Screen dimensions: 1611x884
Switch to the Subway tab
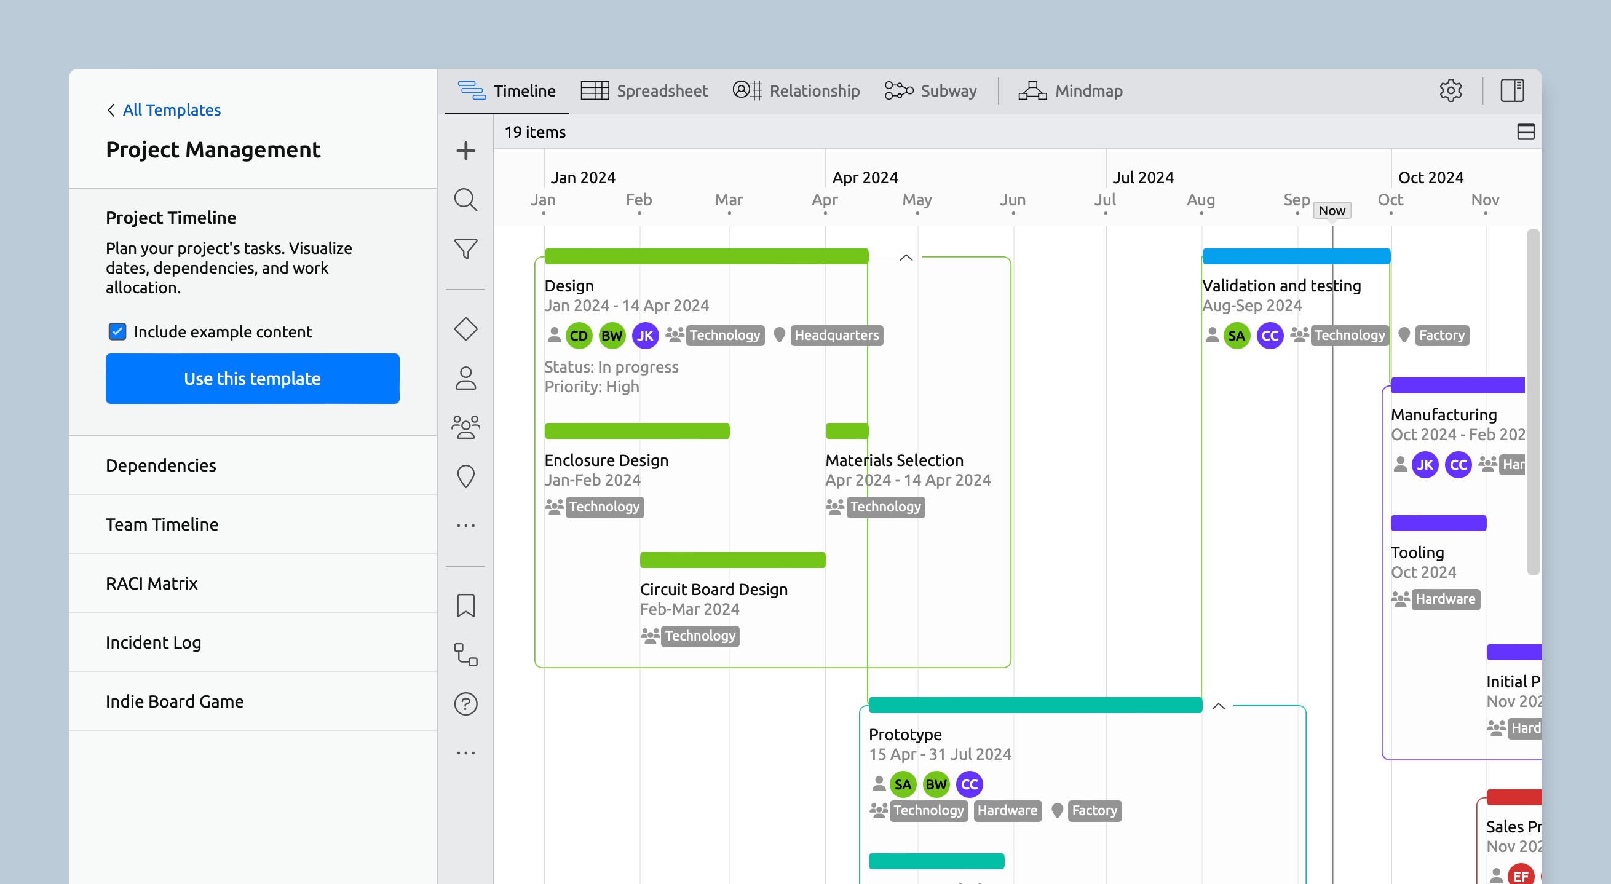(930, 90)
